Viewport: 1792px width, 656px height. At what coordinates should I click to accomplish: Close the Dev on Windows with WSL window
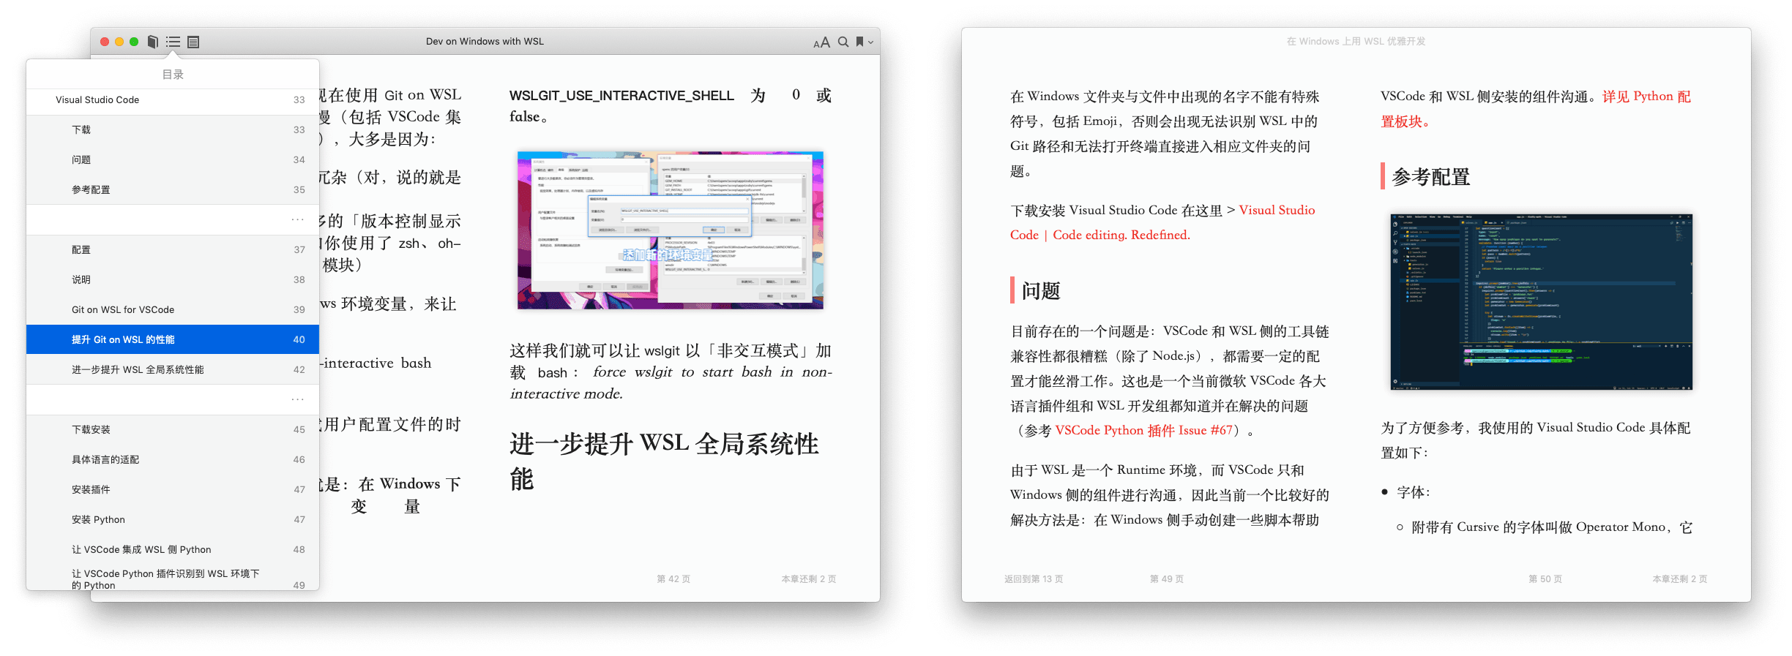(105, 42)
